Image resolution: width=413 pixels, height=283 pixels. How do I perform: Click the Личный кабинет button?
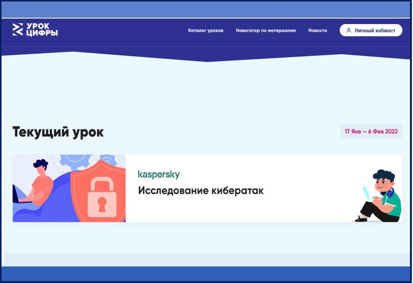371,30
